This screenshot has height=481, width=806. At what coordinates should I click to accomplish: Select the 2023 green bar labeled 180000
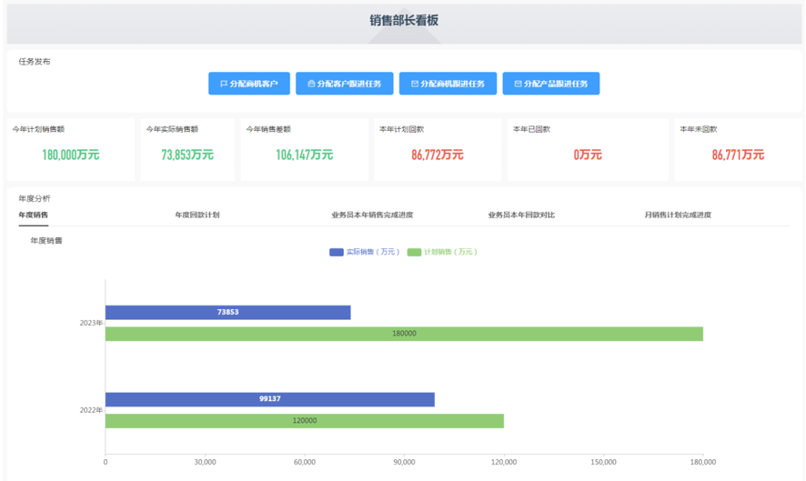(x=404, y=334)
